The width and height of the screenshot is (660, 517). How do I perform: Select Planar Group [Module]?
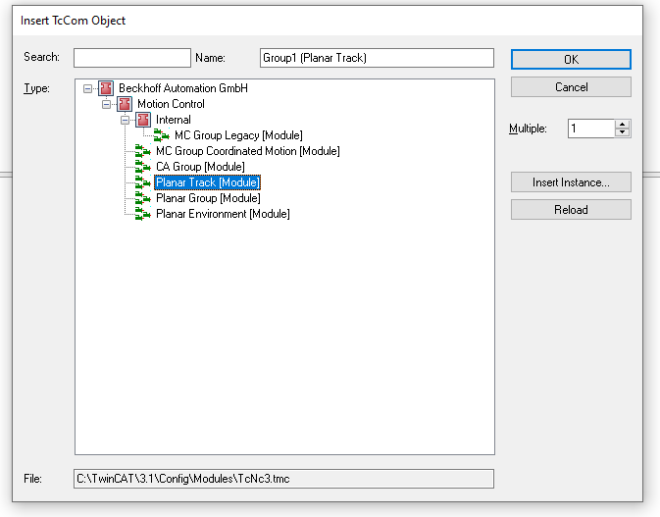208,198
